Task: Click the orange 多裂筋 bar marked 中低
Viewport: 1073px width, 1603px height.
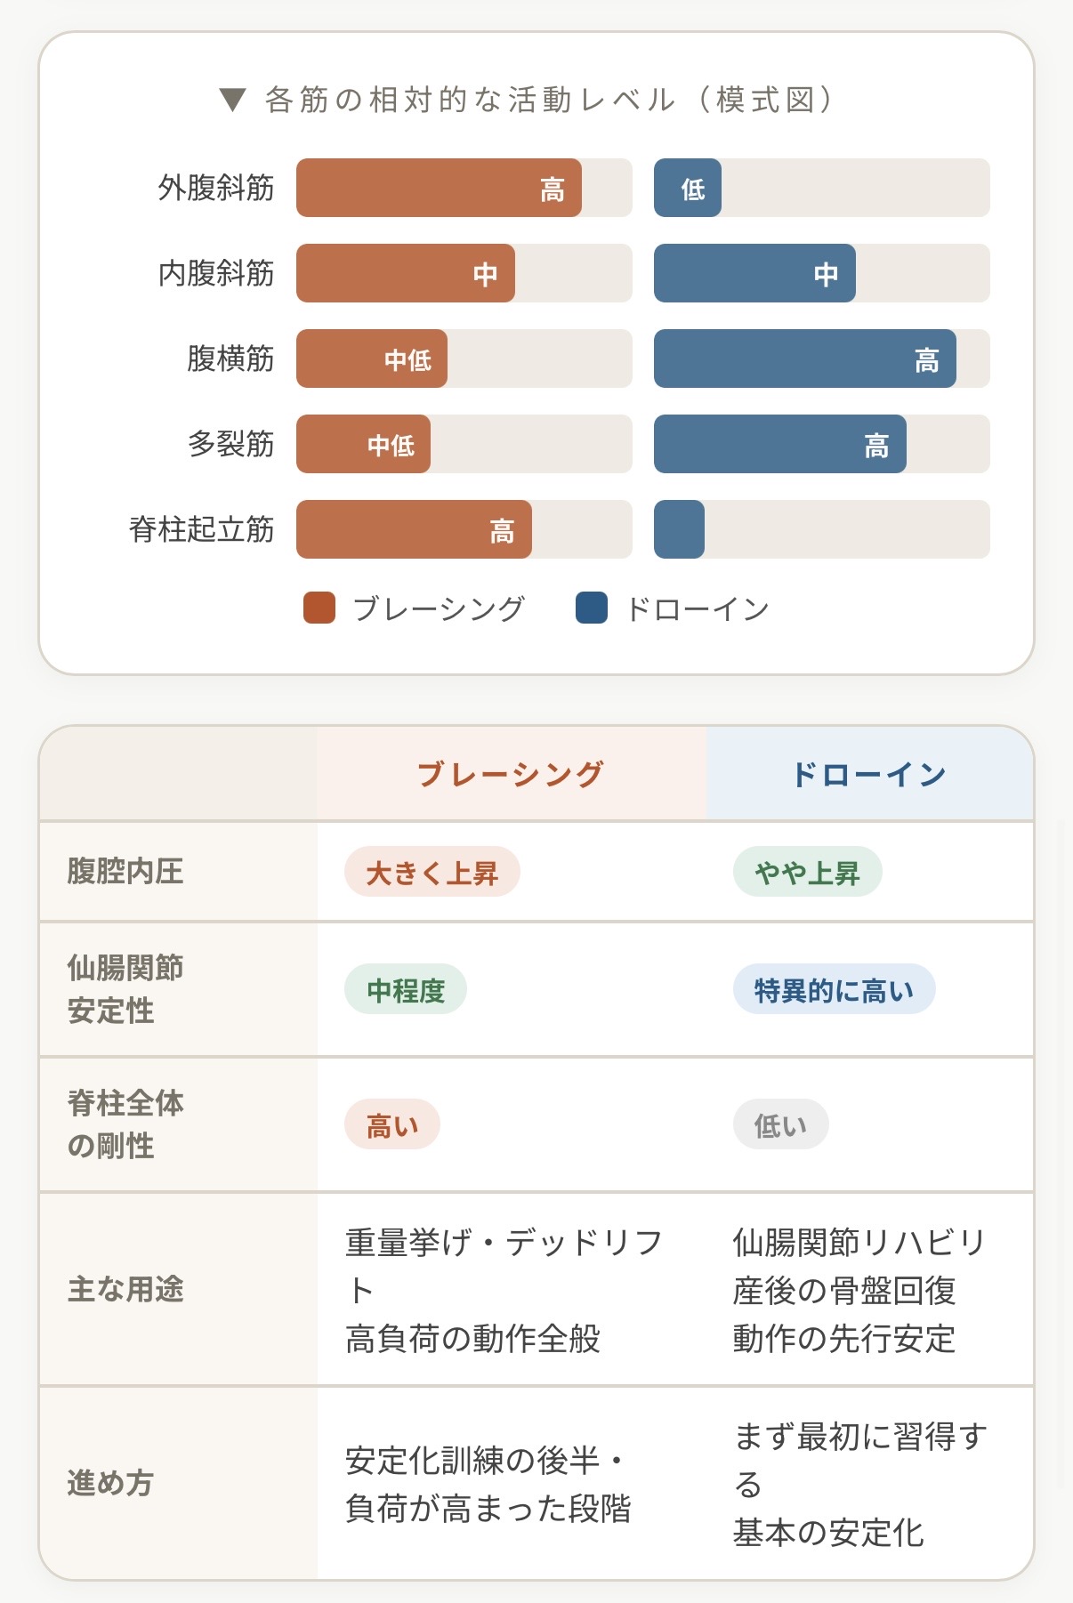Action: click(x=363, y=445)
